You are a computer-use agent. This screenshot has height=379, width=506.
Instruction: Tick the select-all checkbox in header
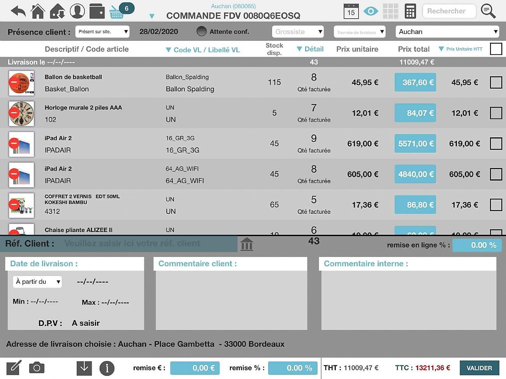coord(496,49)
